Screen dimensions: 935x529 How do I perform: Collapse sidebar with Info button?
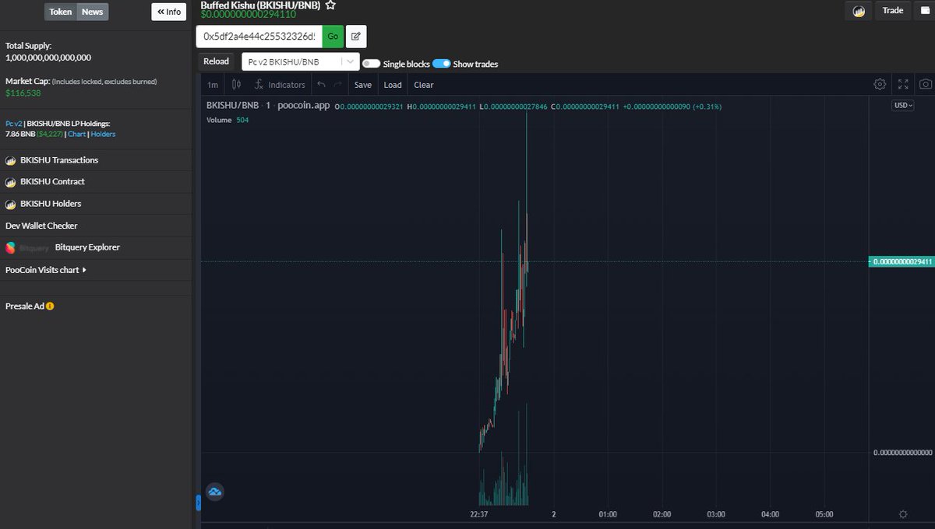pos(169,12)
